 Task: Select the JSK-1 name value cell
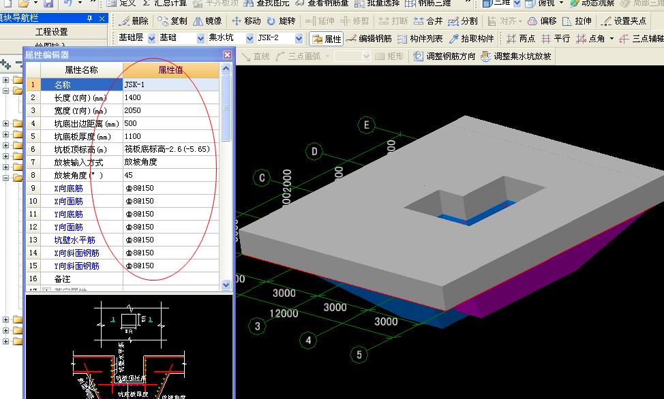(170, 84)
